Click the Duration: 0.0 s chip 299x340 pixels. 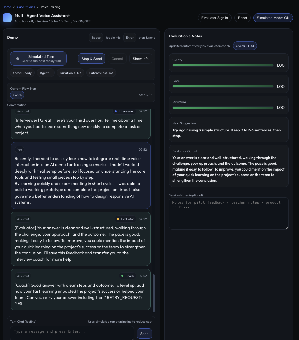(71, 73)
